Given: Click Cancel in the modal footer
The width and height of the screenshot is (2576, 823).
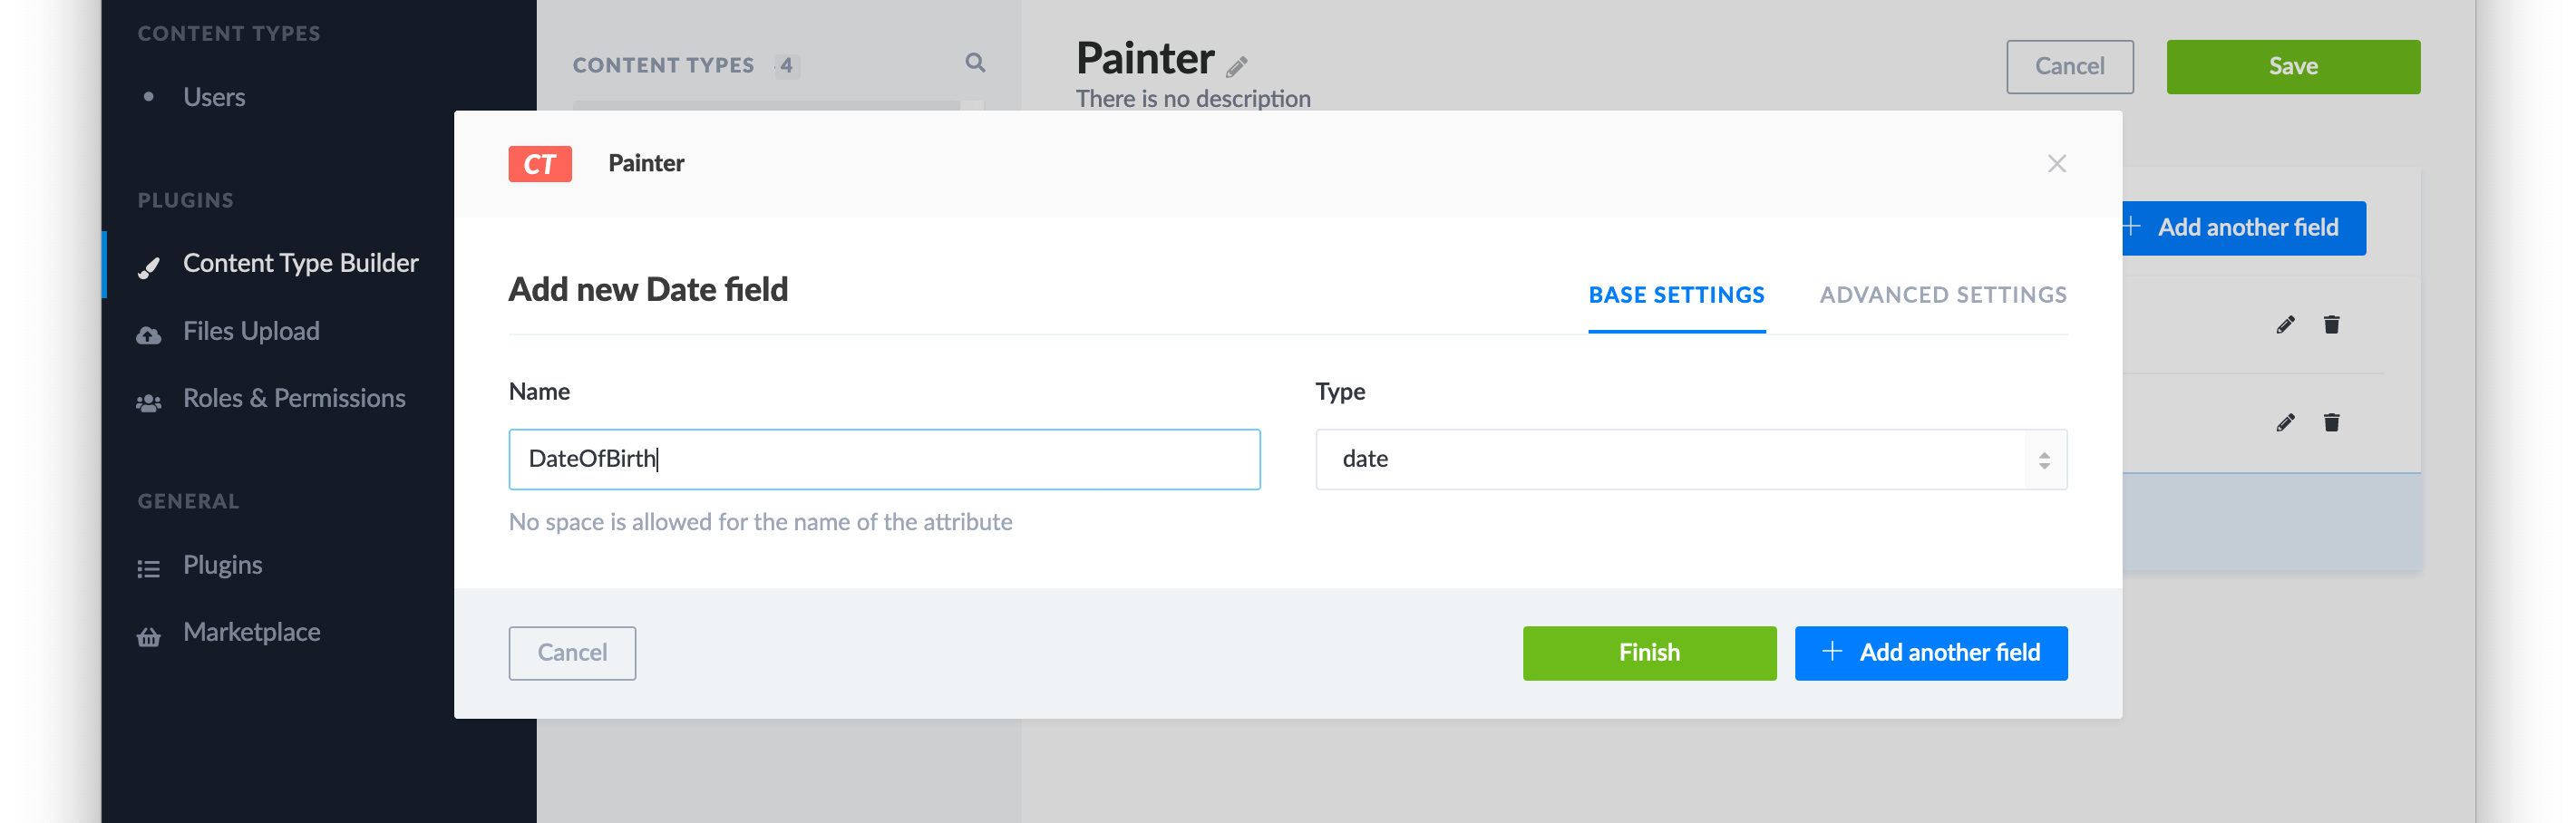Looking at the screenshot, I should pyautogui.click(x=572, y=653).
